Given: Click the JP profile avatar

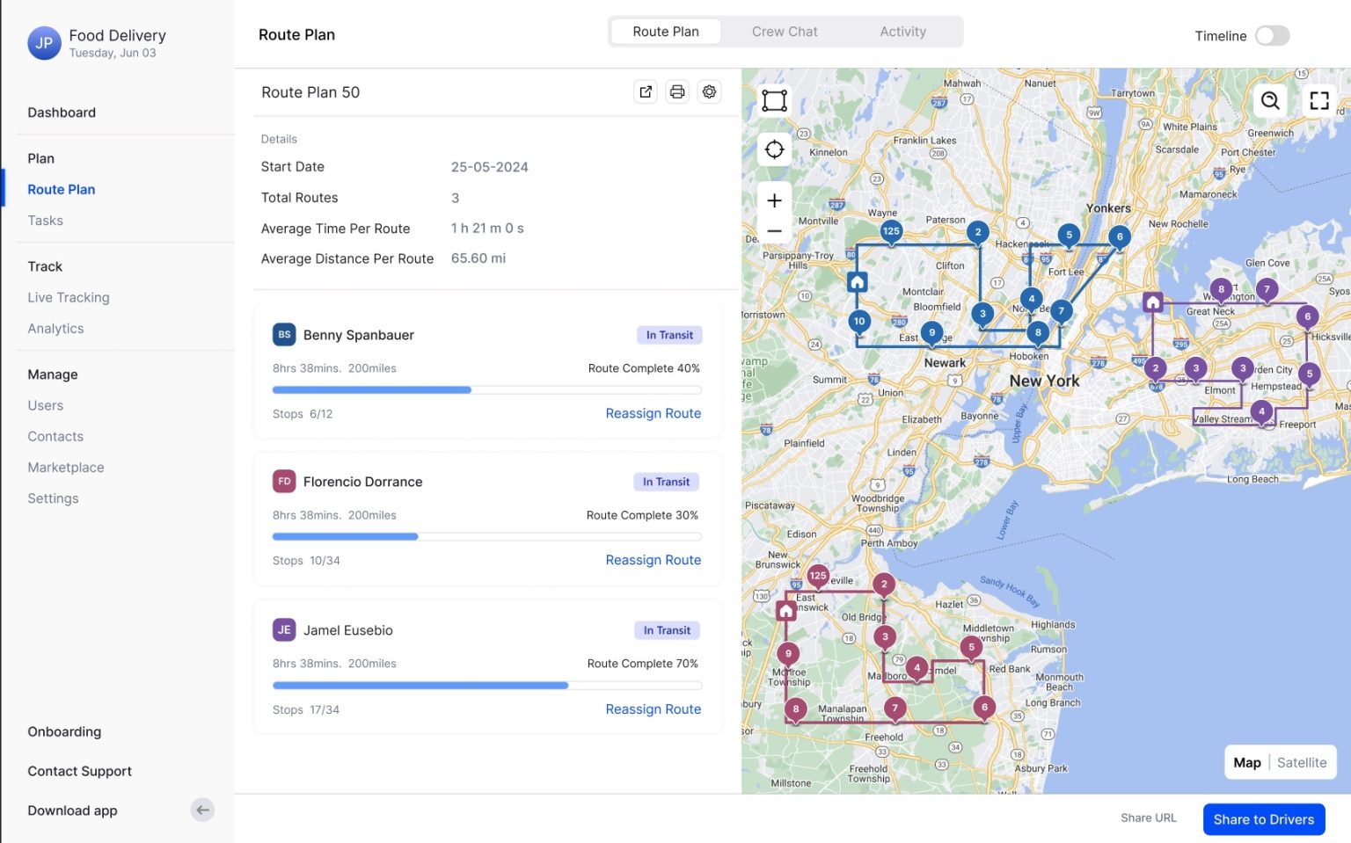Looking at the screenshot, I should 44,43.
